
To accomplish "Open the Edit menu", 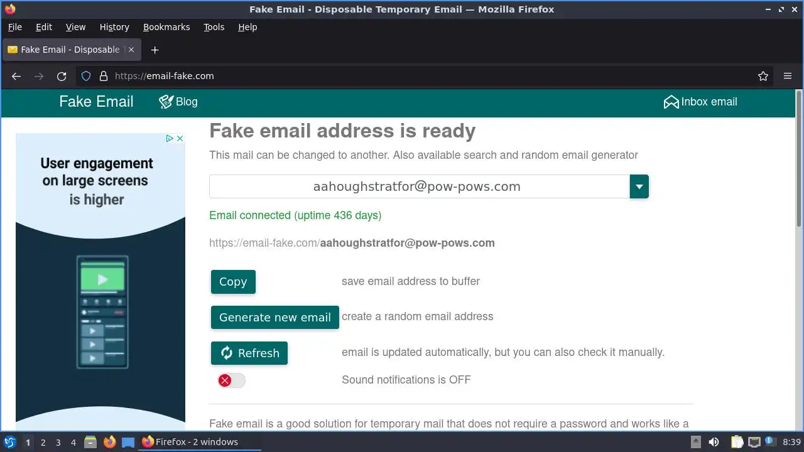I will click(44, 27).
